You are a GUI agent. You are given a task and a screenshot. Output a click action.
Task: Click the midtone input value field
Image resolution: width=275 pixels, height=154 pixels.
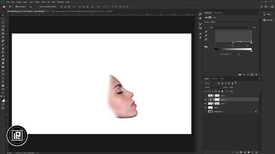coord(232,45)
